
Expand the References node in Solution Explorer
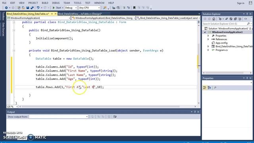208,39
